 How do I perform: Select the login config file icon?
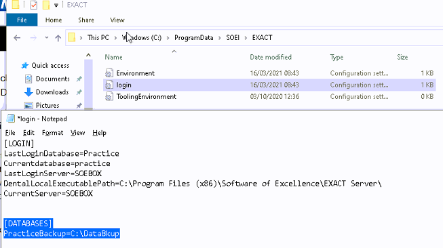[x=109, y=85]
